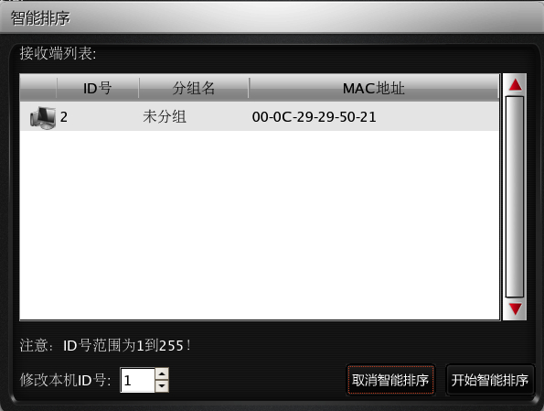The width and height of the screenshot is (544, 411).
Task: Click into the 修改本机ID号 input field
Action: click(137, 380)
